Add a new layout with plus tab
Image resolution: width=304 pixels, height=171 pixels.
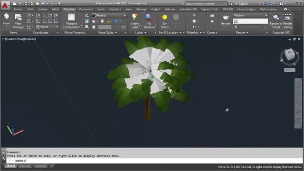[x=52, y=166]
